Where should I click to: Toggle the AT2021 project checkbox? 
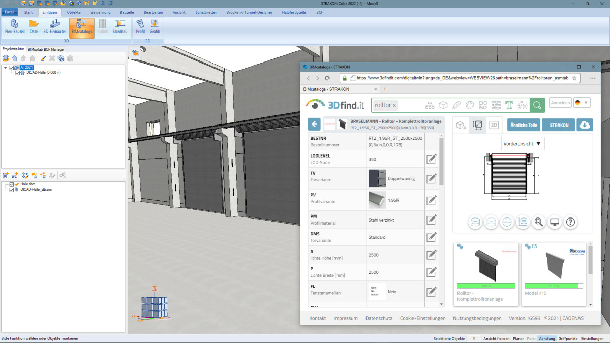click(x=12, y=68)
